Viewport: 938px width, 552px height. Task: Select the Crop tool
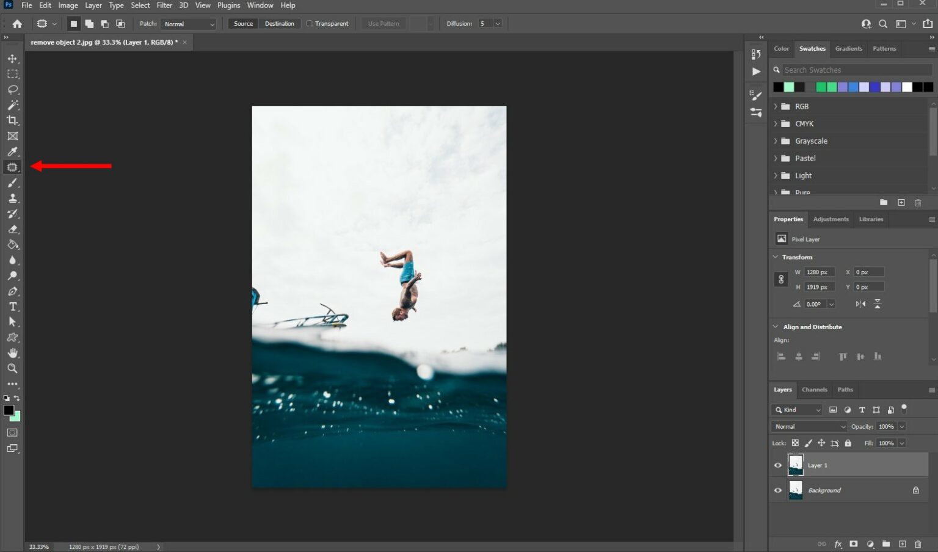pyautogui.click(x=12, y=120)
